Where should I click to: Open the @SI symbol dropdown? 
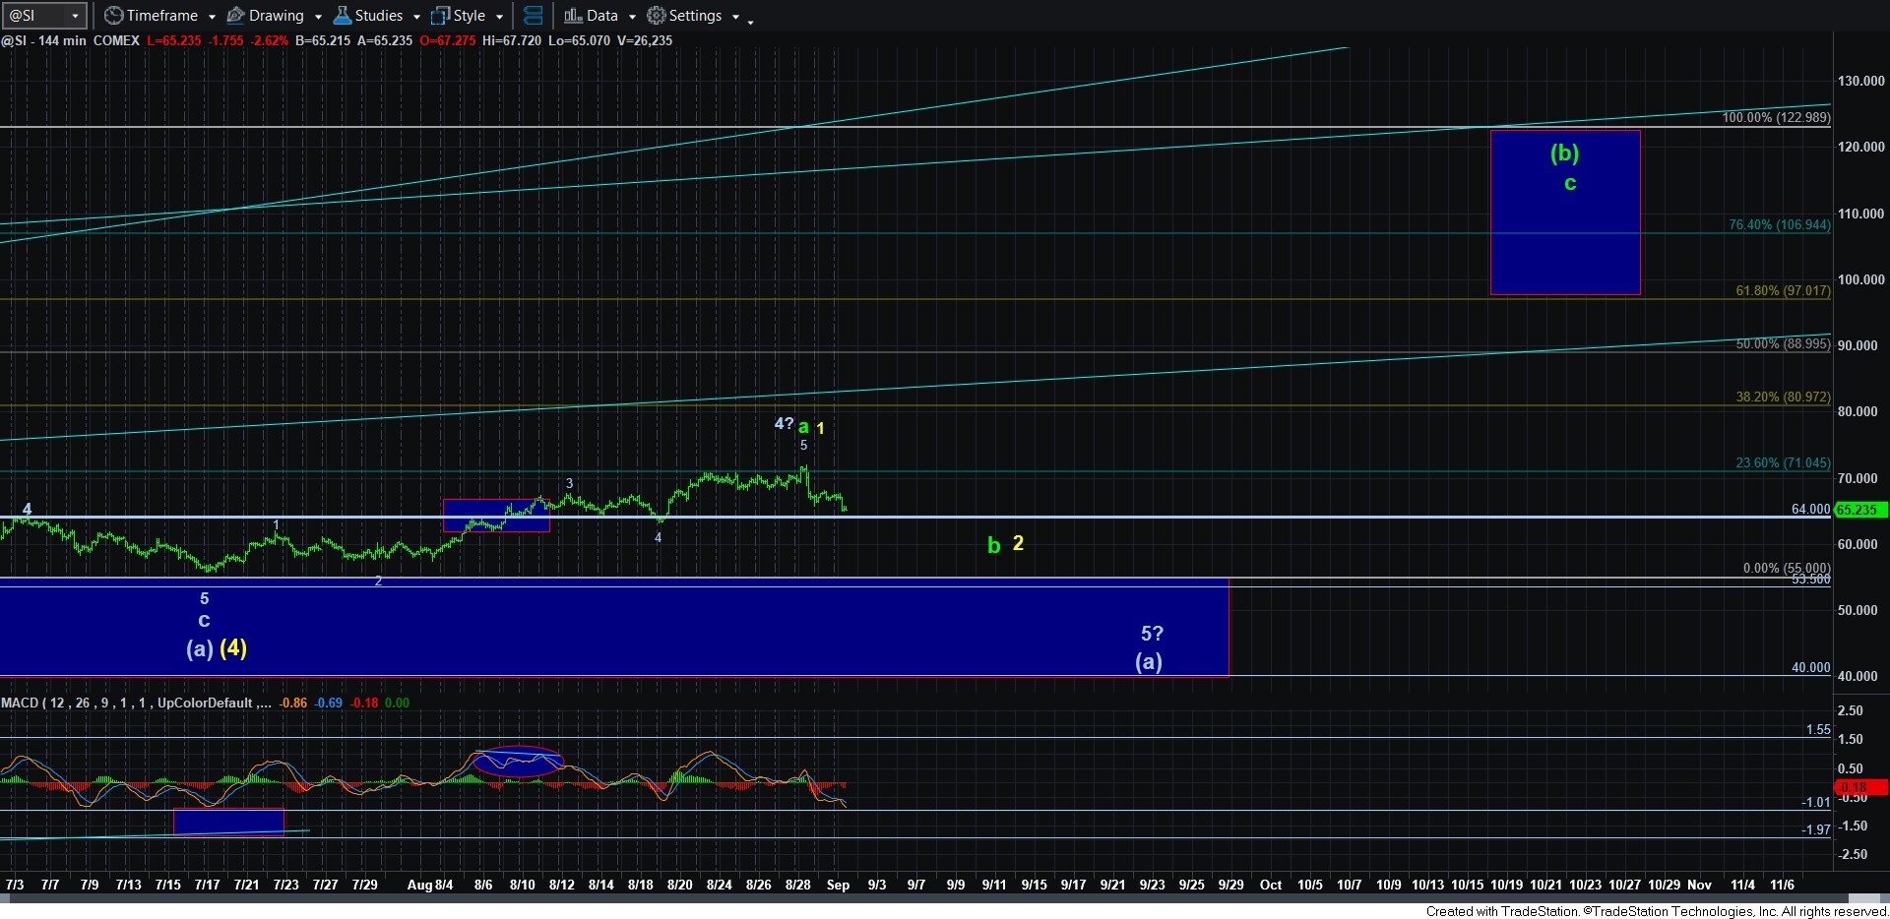pyautogui.click(x=75, y=16)
